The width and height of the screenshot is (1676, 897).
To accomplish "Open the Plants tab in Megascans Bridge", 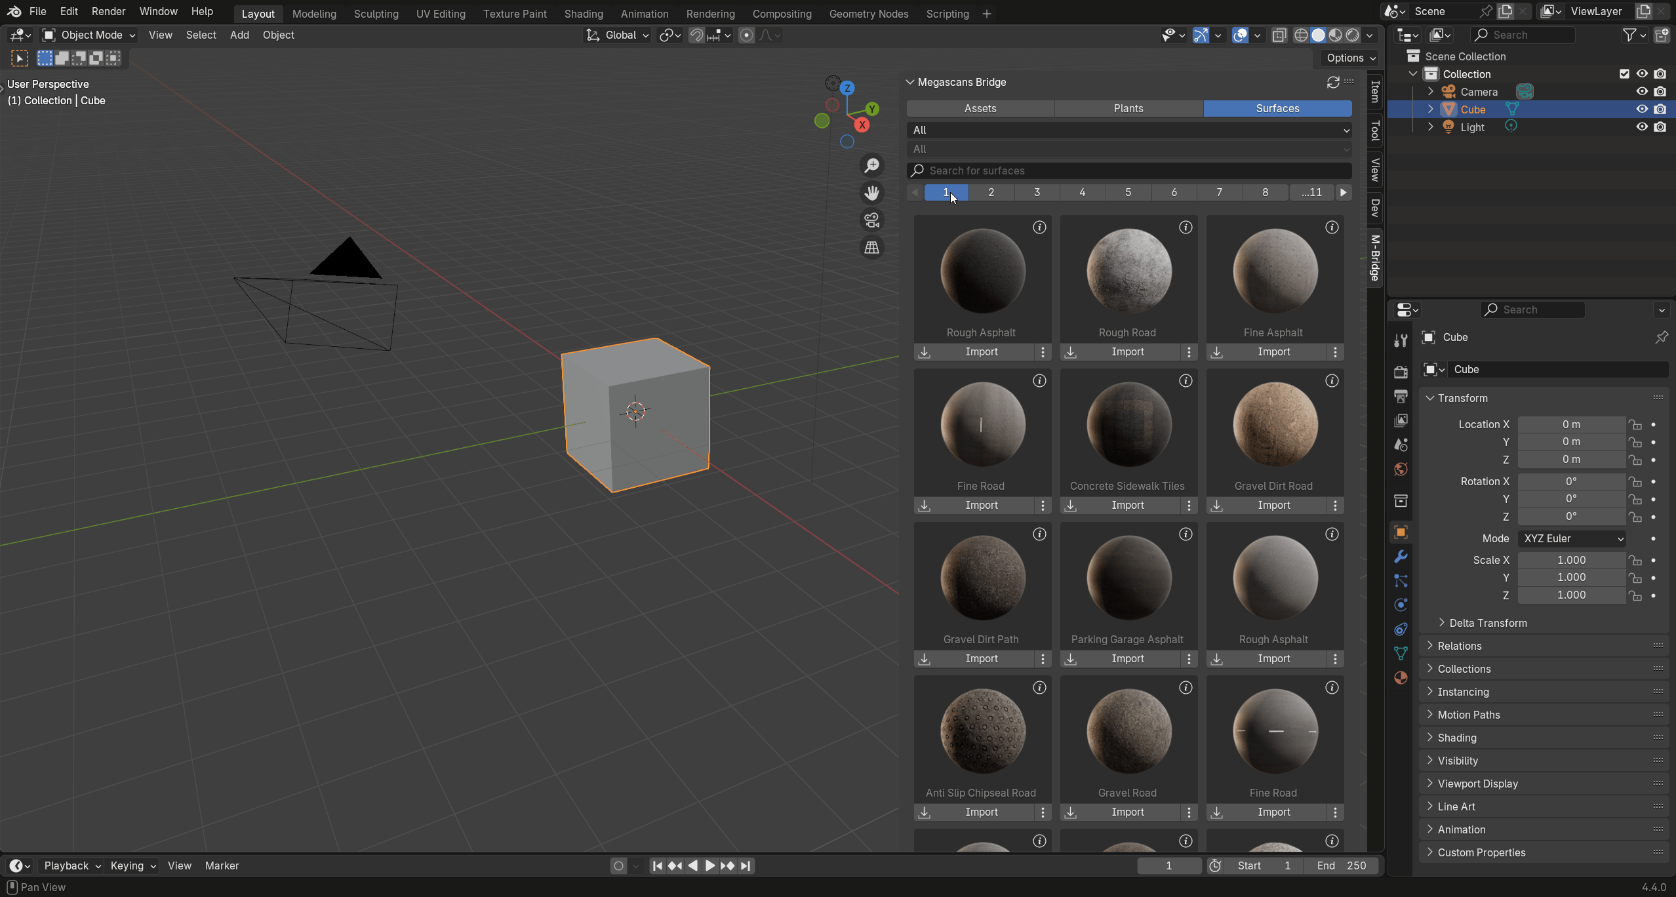I will coord(1128,108).
